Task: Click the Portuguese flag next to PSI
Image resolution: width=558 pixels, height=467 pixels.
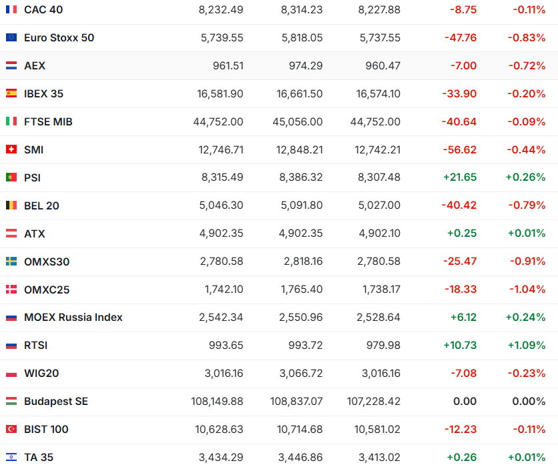Action: pos(11,177)
